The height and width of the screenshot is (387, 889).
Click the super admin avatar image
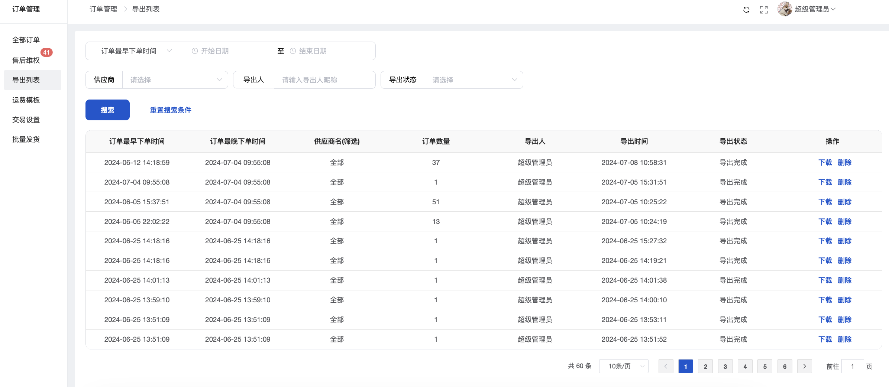coord(785,9)
